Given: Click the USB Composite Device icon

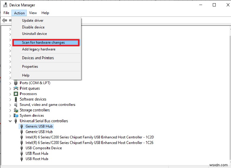Looking at the screenshot, I should 22,148.
